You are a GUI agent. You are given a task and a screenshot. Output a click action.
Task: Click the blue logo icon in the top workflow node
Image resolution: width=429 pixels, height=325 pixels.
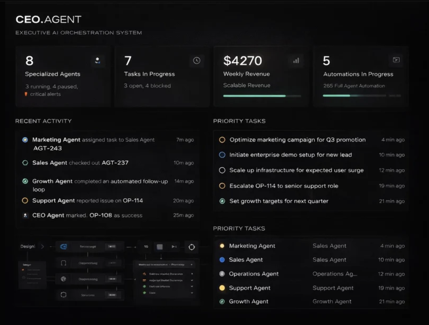coord(63,247)
